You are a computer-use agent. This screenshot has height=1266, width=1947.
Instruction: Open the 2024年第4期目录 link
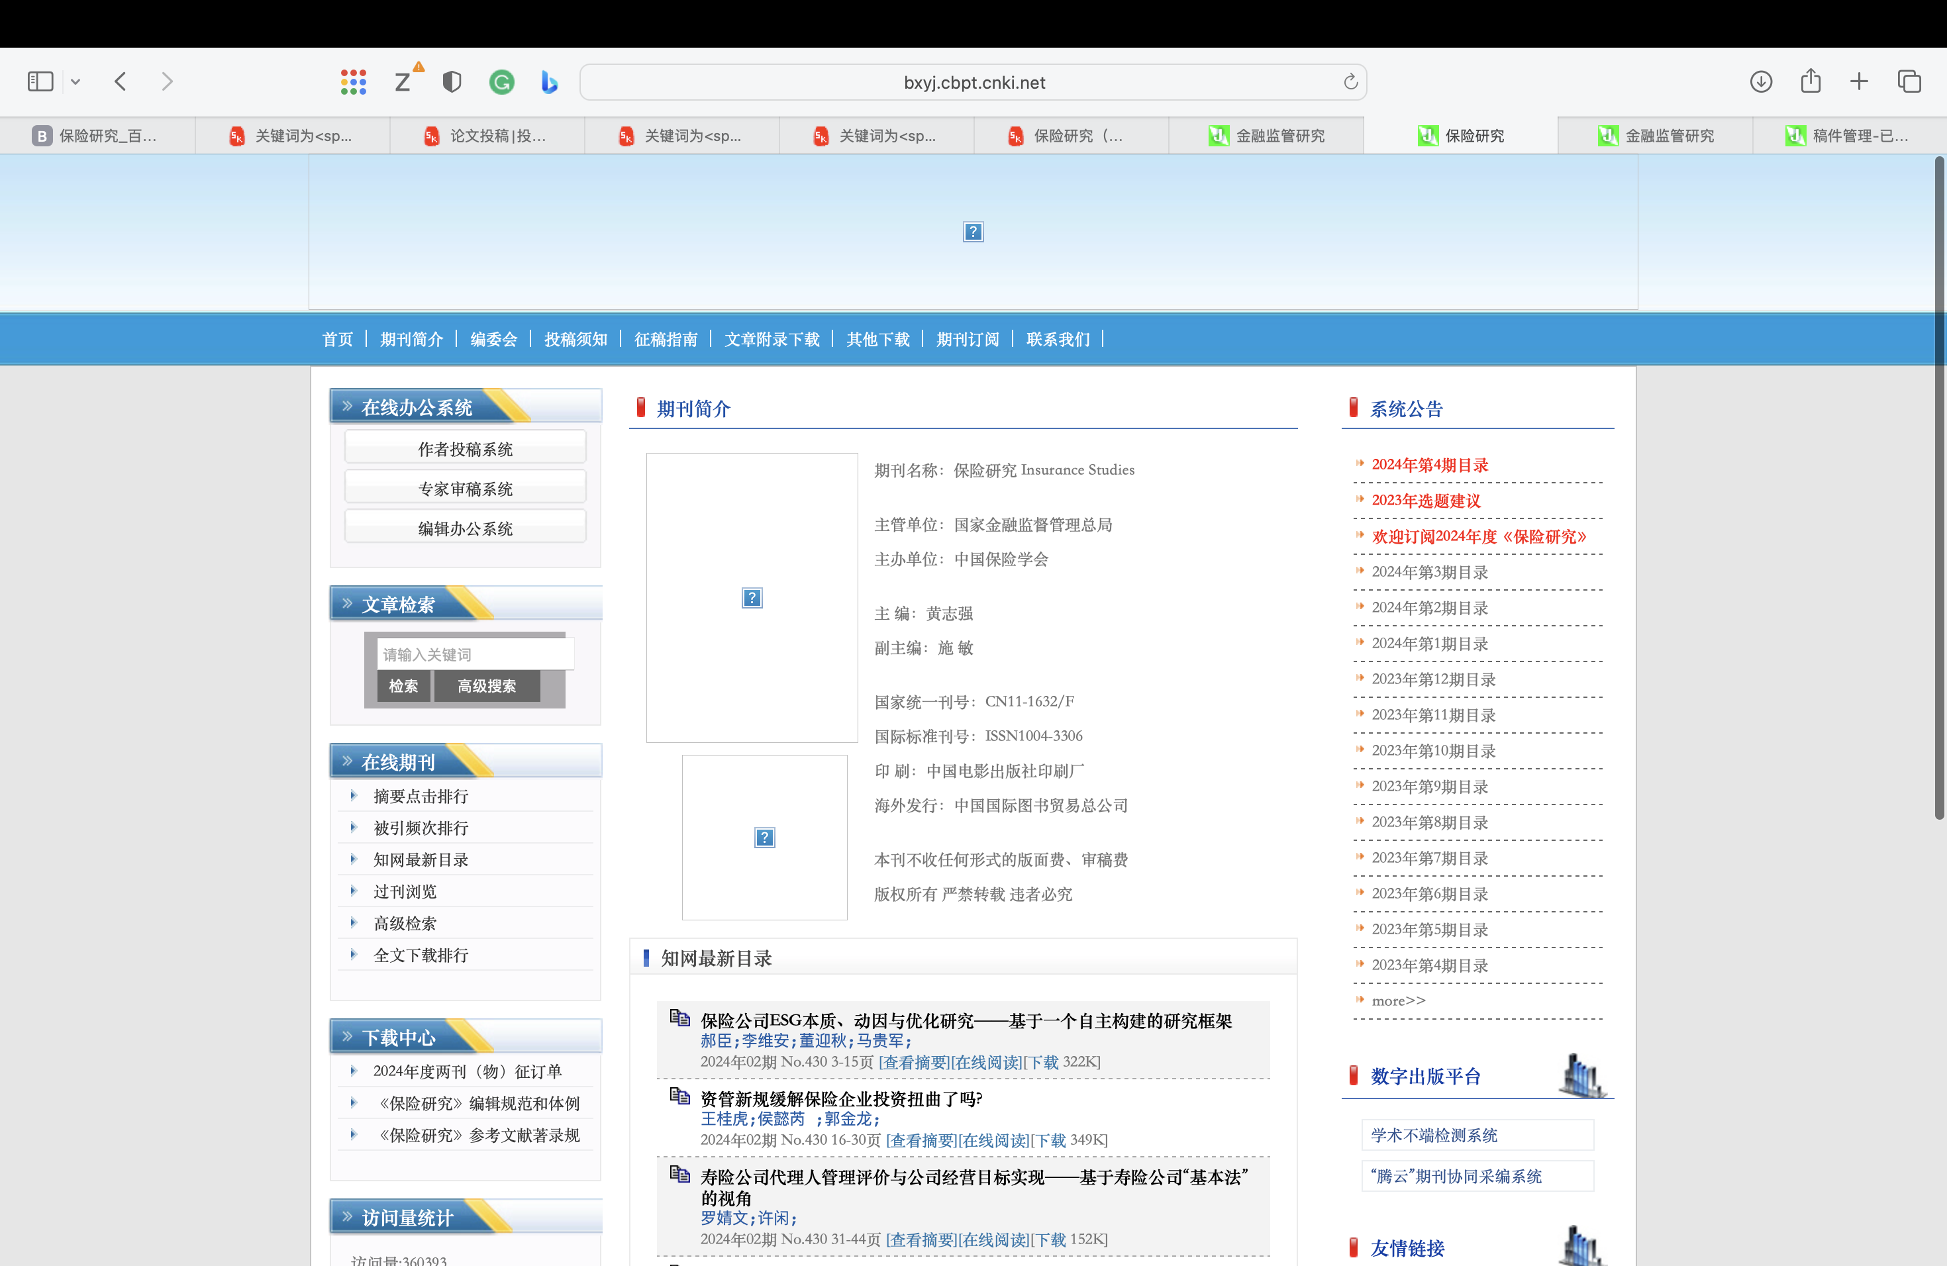[1429, 465]
